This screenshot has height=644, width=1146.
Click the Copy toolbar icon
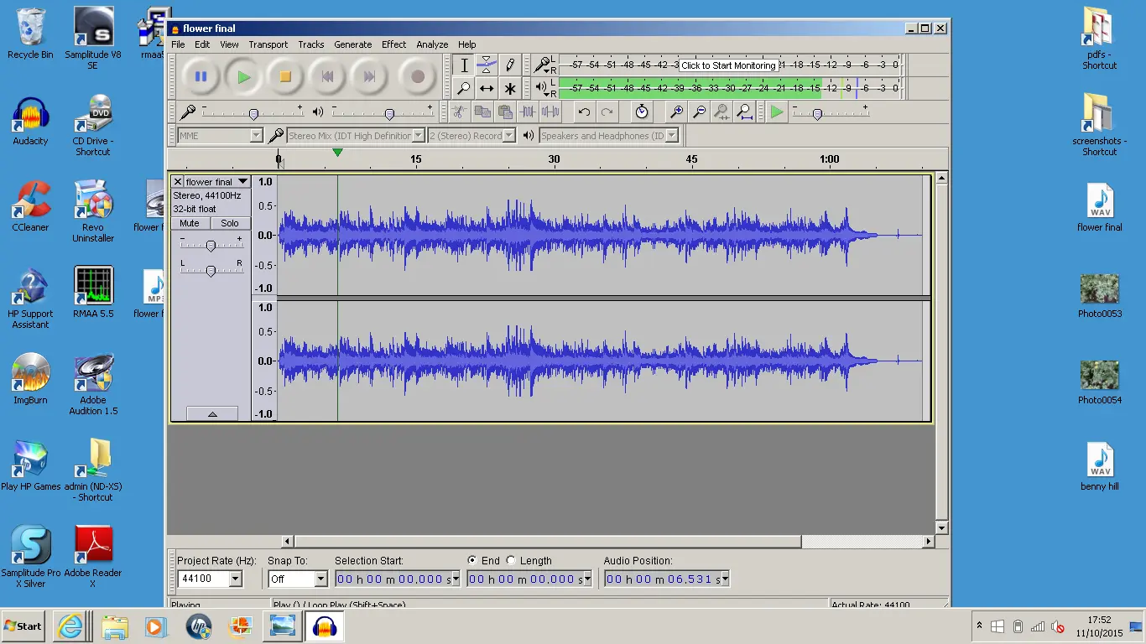(482, 112)
